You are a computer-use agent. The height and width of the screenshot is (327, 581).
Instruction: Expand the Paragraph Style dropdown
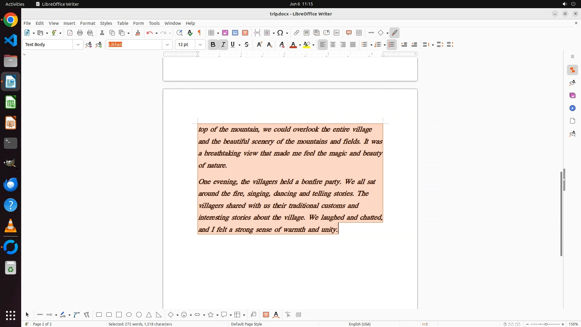click(78, 45)
